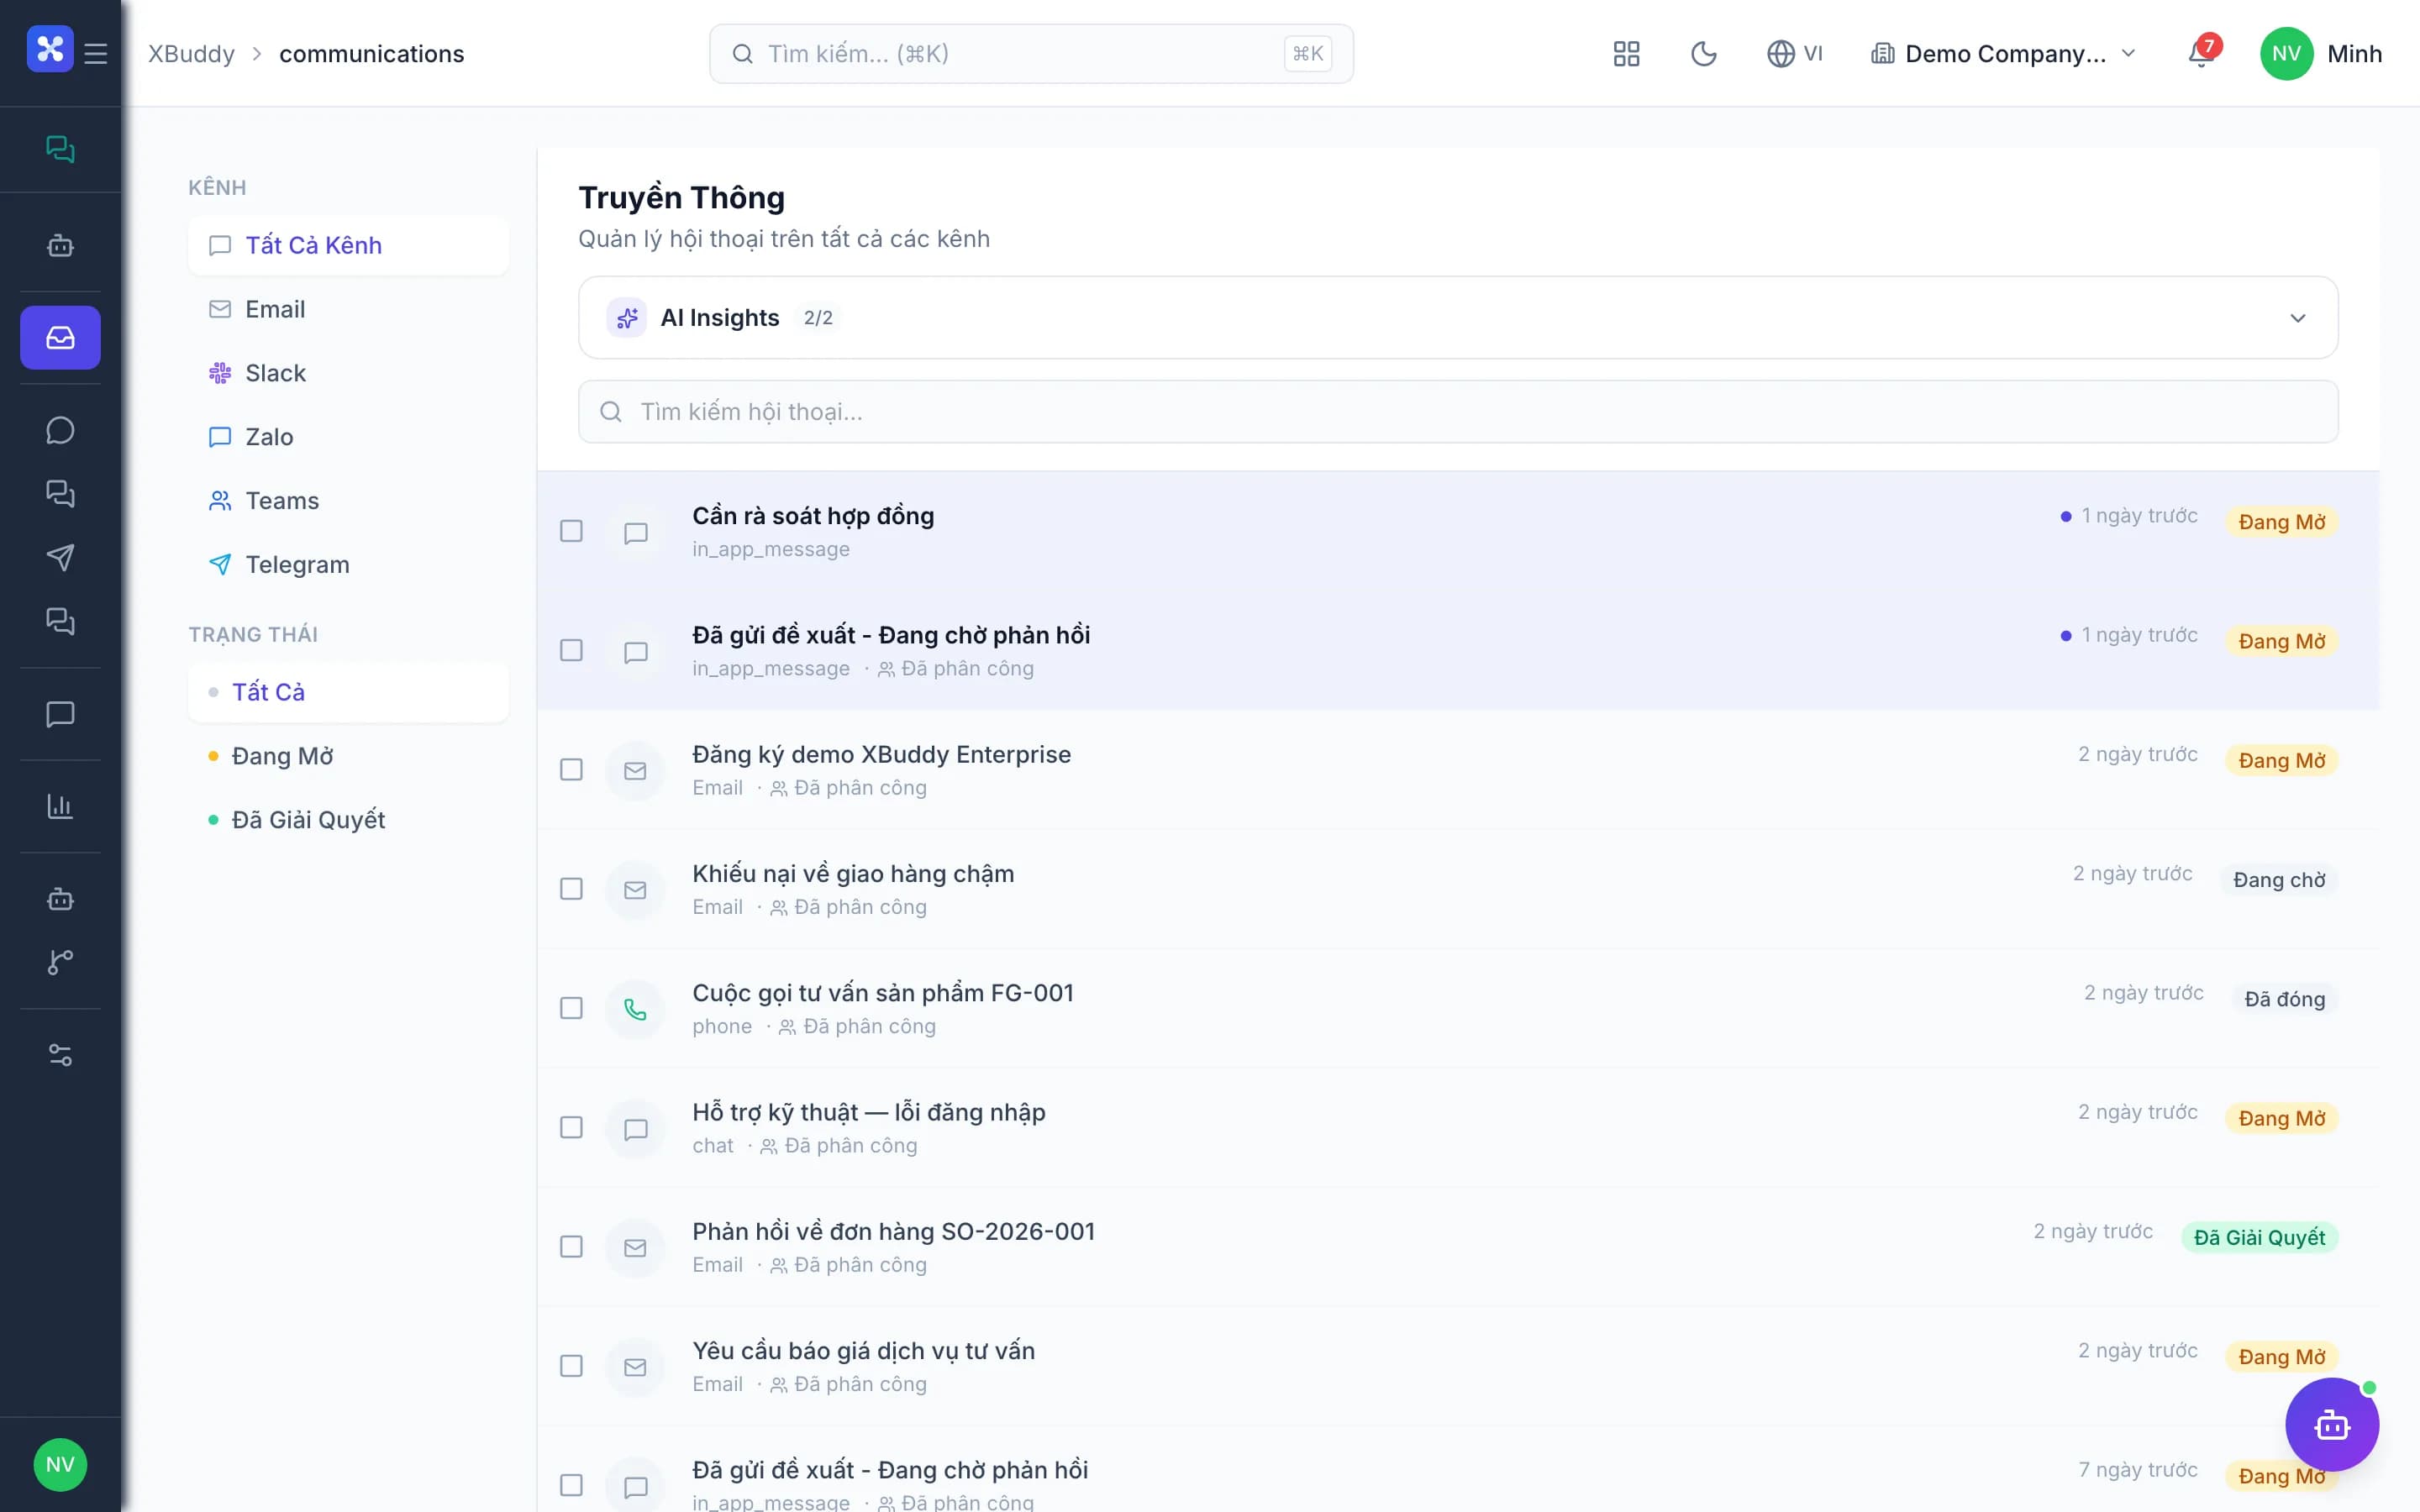
Task: Click the Đã đóng status badge
Action: [2284, 999]
